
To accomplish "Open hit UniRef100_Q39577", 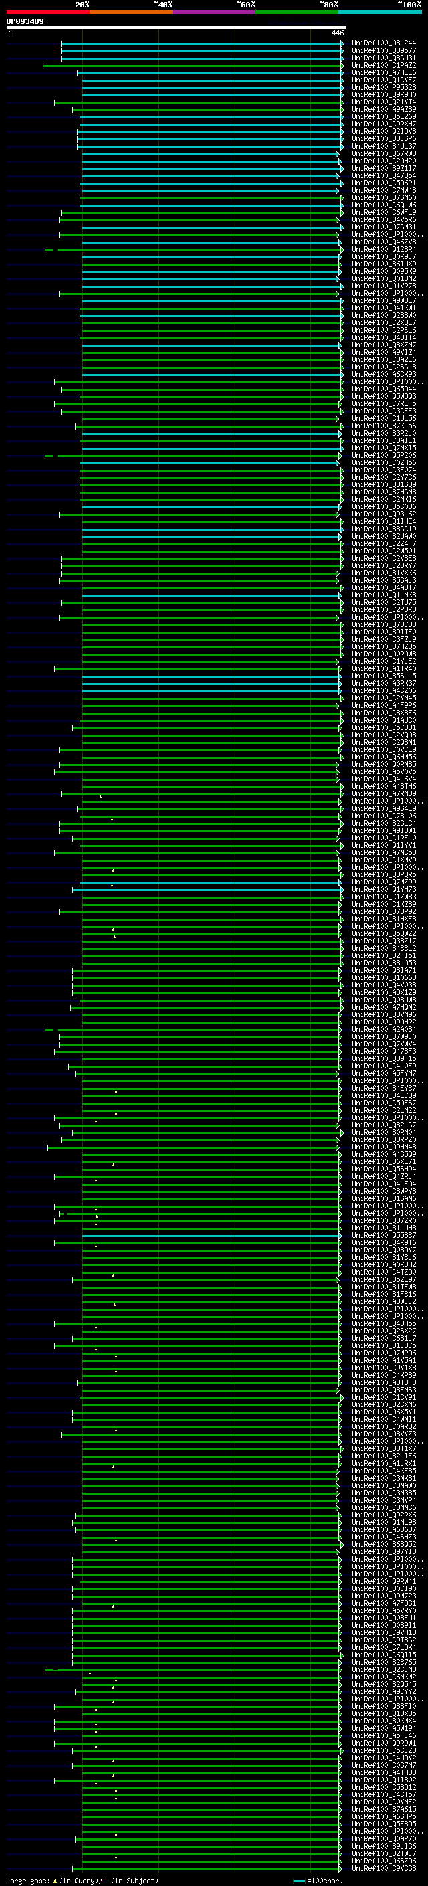I will click(383, 51).
